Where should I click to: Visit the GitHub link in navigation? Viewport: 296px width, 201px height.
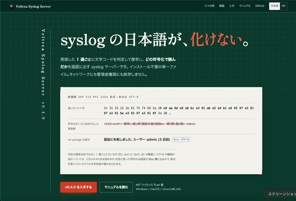pyautogui.click(x=260, y=6)
